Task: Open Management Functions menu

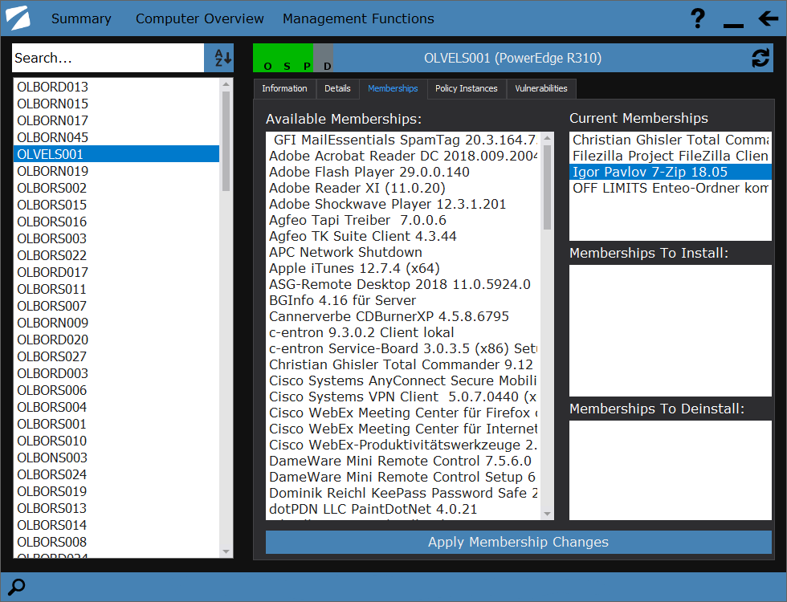Action: (x=358, y=18)
